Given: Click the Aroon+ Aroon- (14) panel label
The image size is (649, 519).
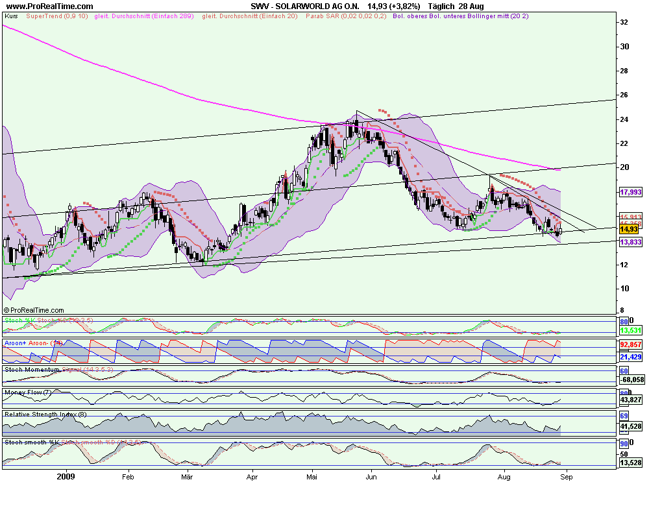Looking at the screenshot, I should 34,343.
